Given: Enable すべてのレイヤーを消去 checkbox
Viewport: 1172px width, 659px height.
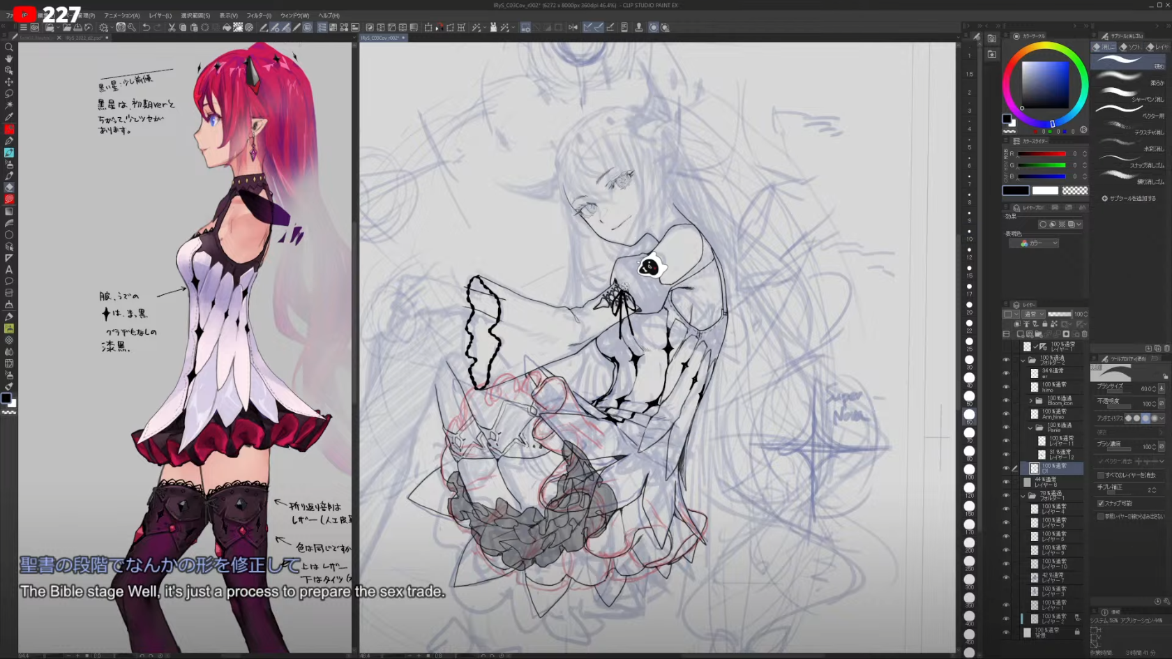Looking at the screenshot, I should tap(1101, 475).
